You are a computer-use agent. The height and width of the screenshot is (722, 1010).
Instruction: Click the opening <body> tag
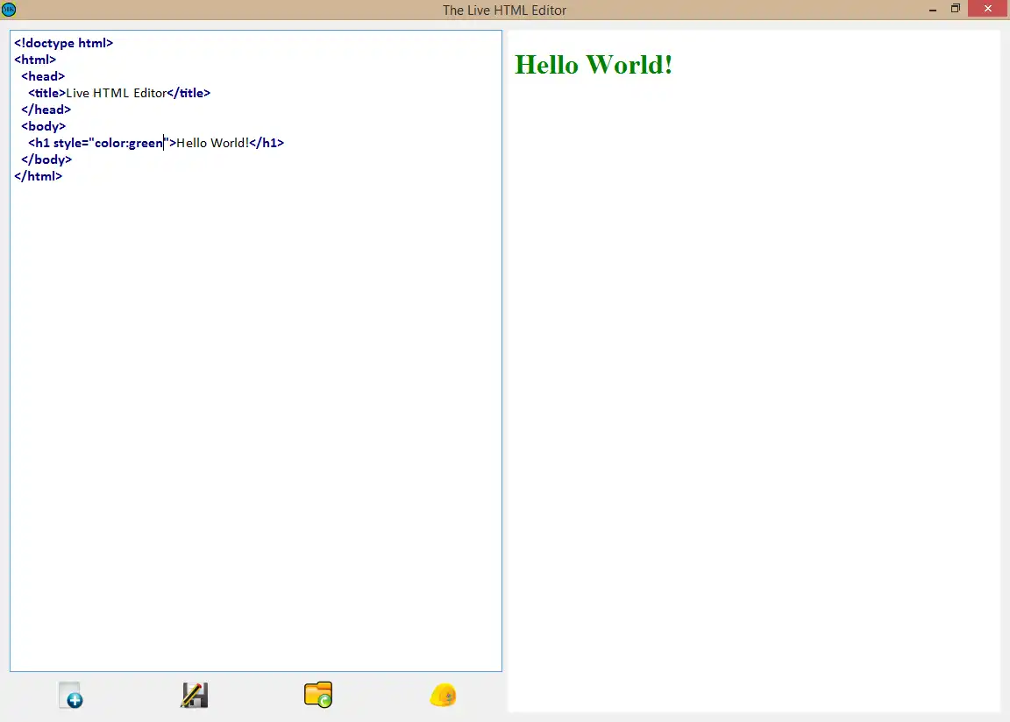(44, 127)
